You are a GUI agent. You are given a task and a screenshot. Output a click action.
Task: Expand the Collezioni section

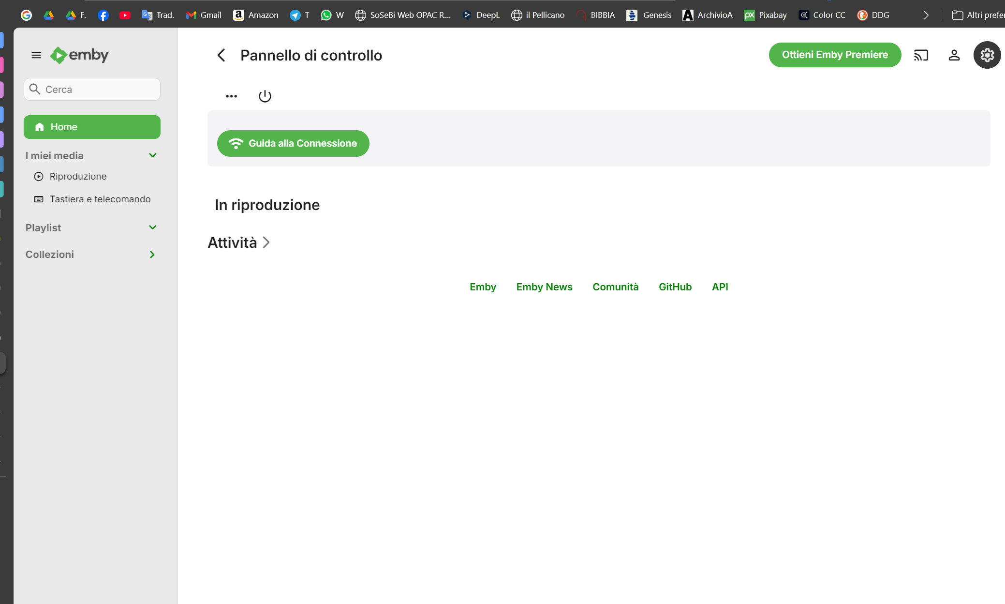coord(152,255)
